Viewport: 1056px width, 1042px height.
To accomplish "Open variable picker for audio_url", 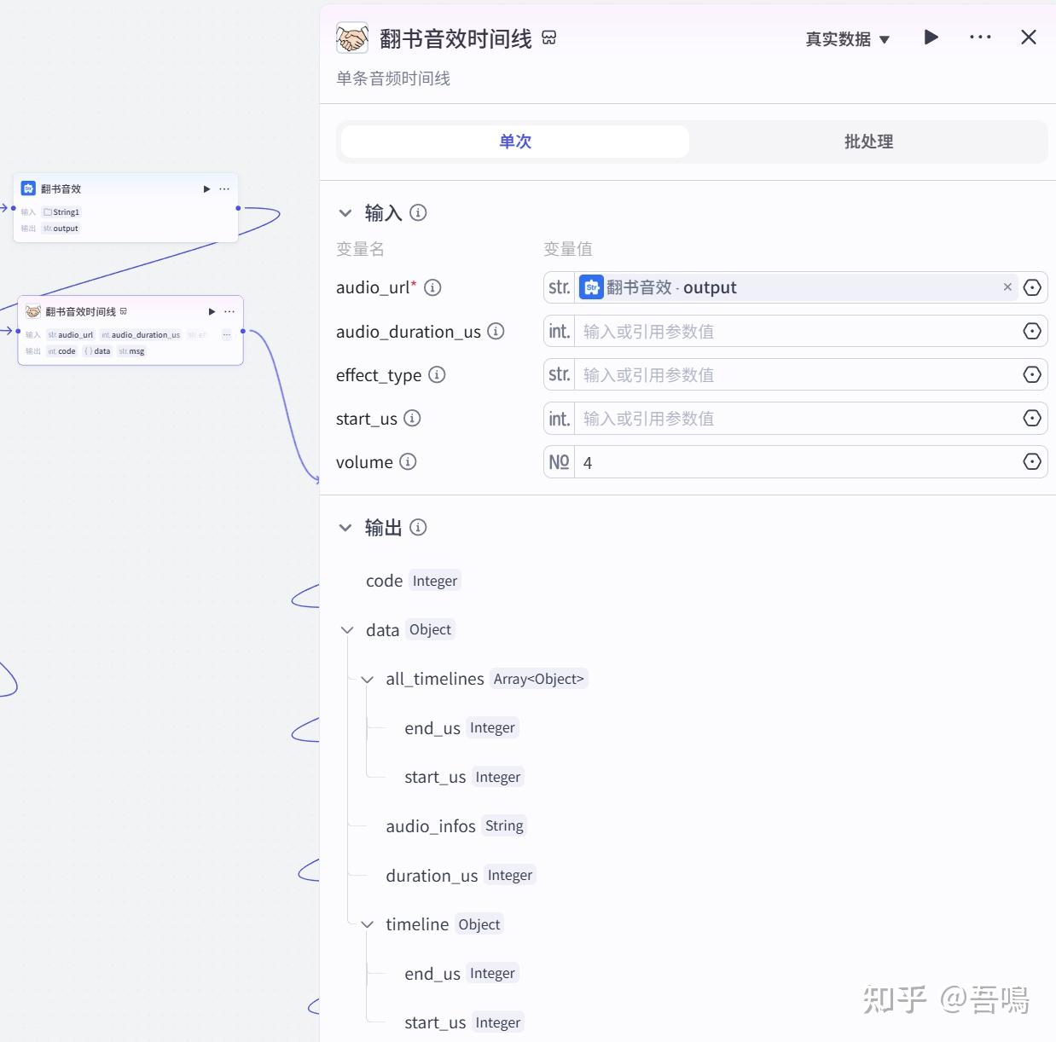I will (1032, 287).
